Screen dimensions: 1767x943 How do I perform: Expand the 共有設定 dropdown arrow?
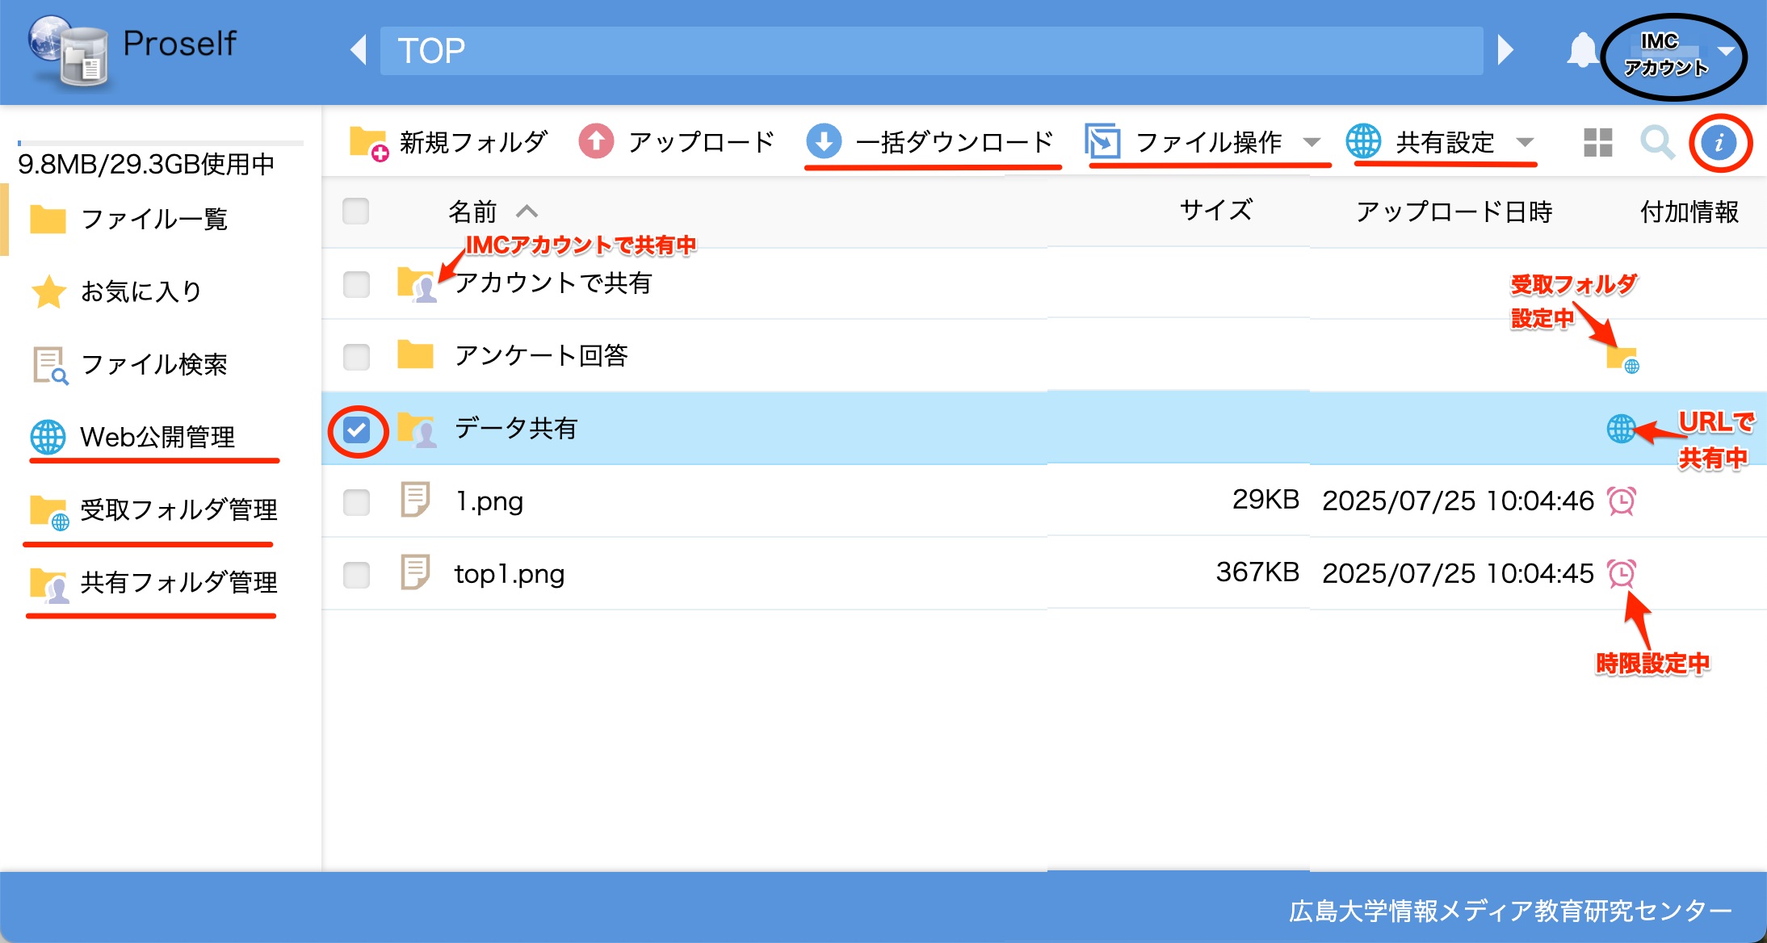coord(1525,143)
